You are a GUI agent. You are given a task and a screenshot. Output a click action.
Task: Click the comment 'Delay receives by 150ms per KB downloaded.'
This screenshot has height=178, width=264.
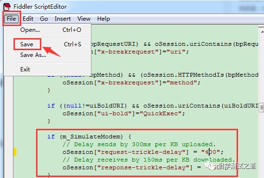point(149,160)
